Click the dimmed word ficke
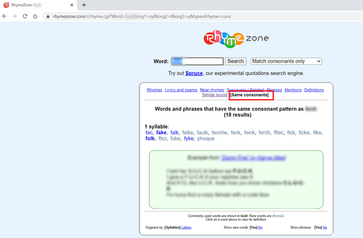The height and width of the screenshot is (238, 363). 304,133
